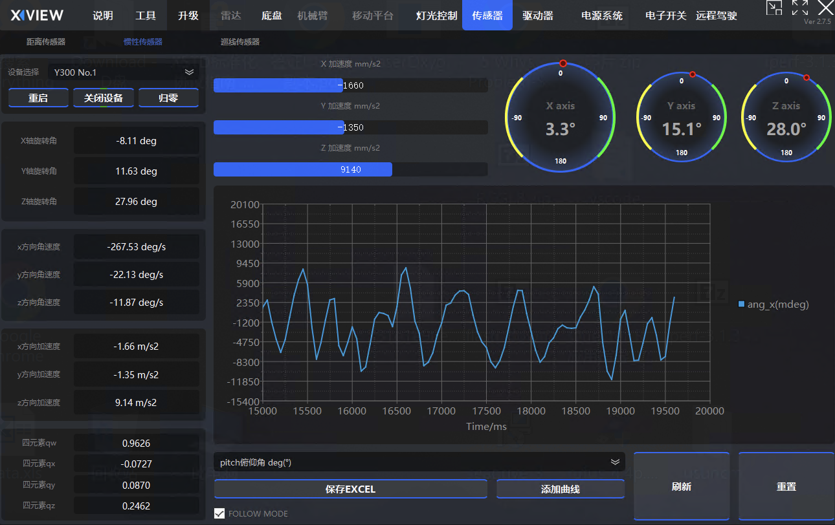
Task: Open the 巡线传感器 sub-tab
Action: click(x=240, y=42)
